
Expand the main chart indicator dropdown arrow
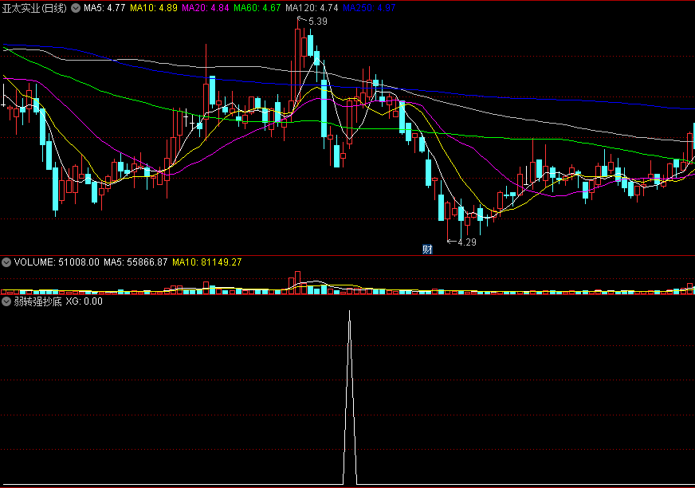point(76,8)
